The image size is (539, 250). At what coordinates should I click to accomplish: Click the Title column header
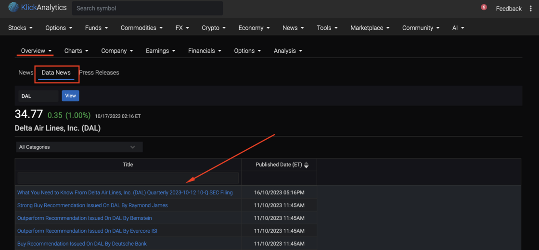click(x=128, y=165)
